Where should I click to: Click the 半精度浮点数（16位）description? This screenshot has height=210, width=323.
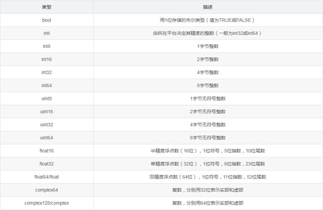tap(208, 151)
